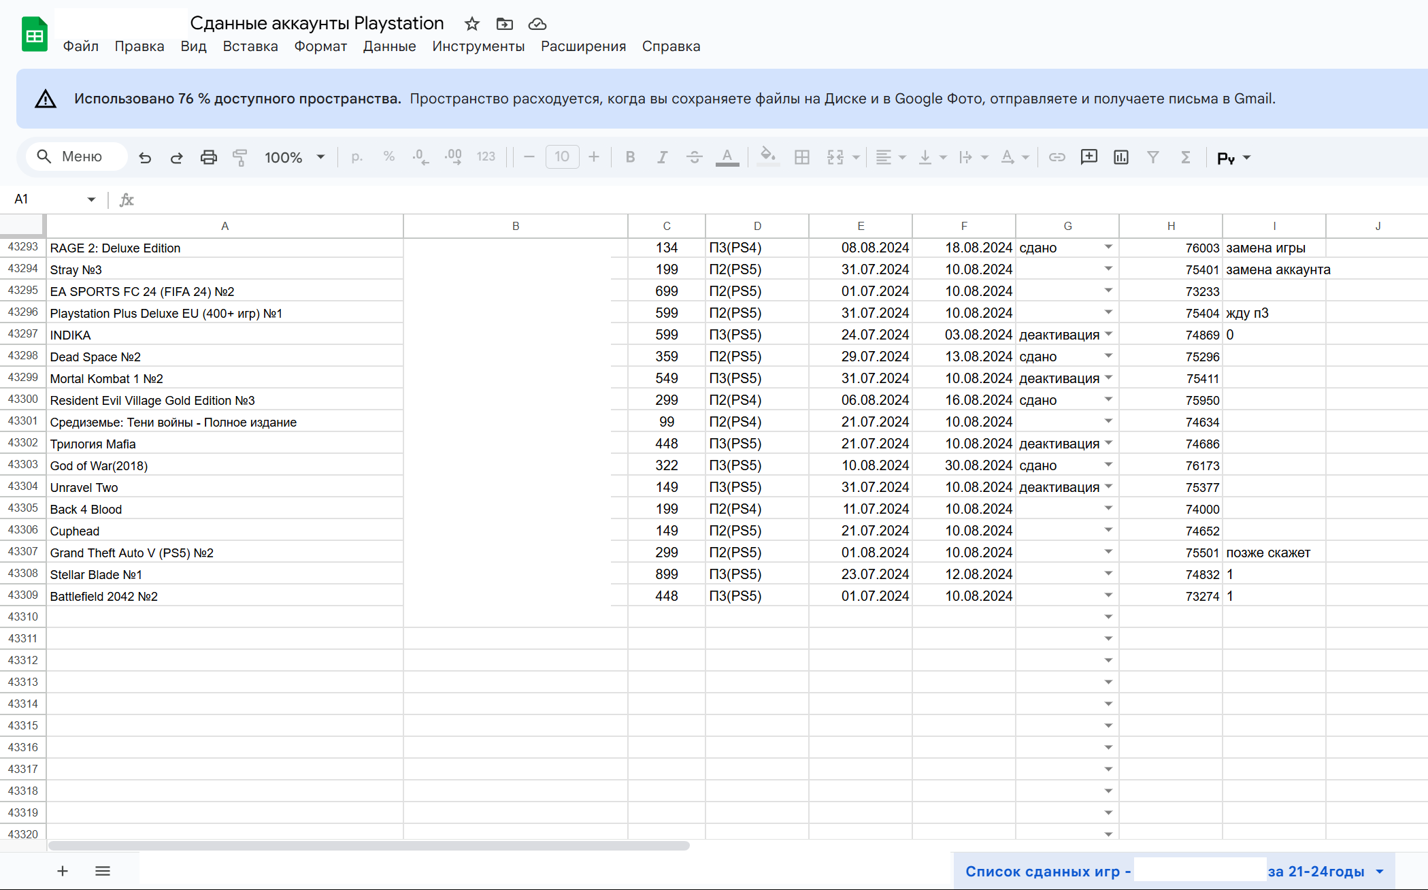Insert a comment
The image size is (1428, 890).
click(1089, 157)
